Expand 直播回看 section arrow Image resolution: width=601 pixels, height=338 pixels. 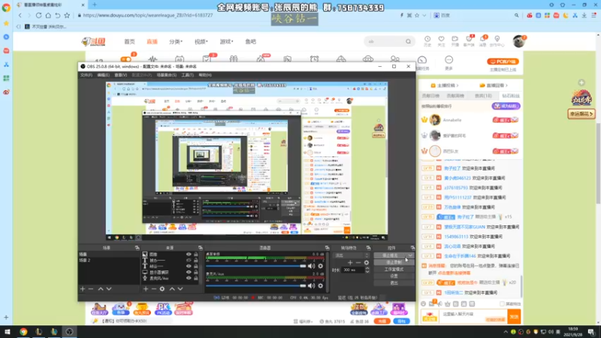tap(506, 86)
